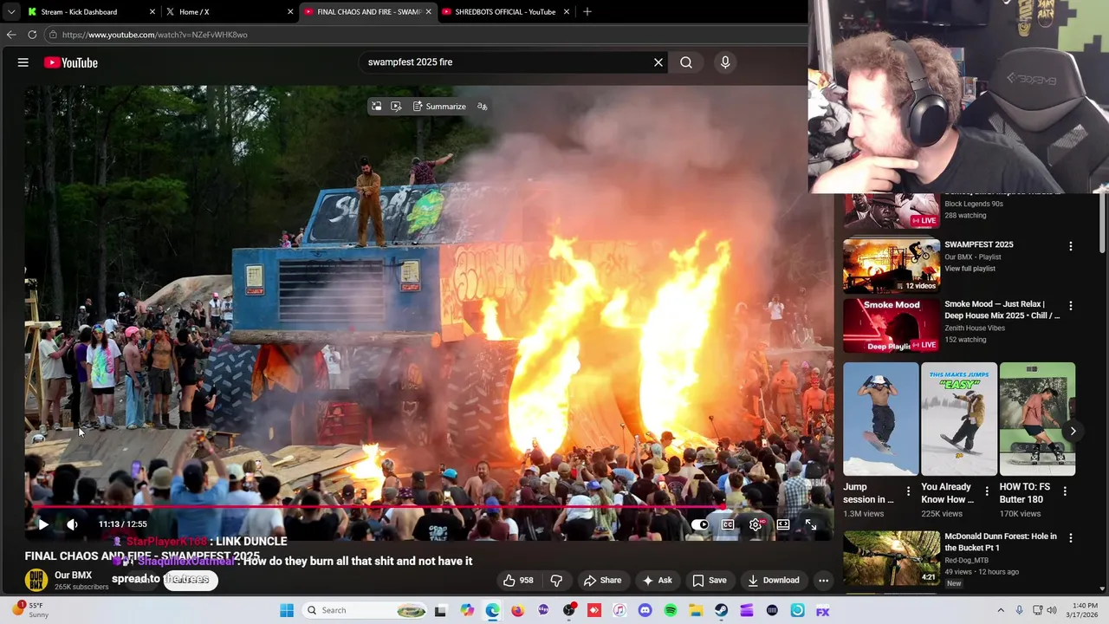Screen dimensions: 1109x624
Task: Open McDonald Dunn Forest video title
Action: point(1001,542)
